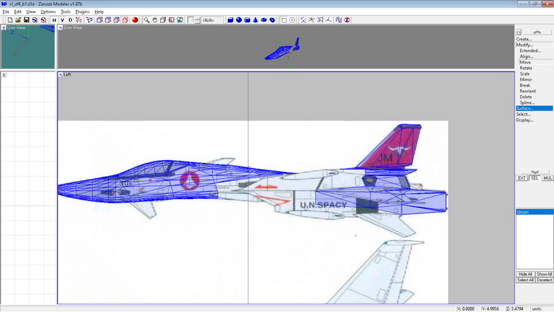Click the numeric stepper field showing 0
The image size is (554, 312).
coord(194,20)
